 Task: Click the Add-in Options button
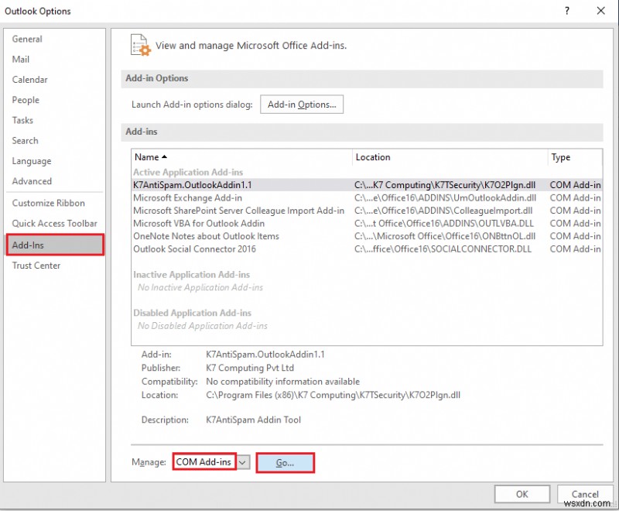click(x=300, y=104)
